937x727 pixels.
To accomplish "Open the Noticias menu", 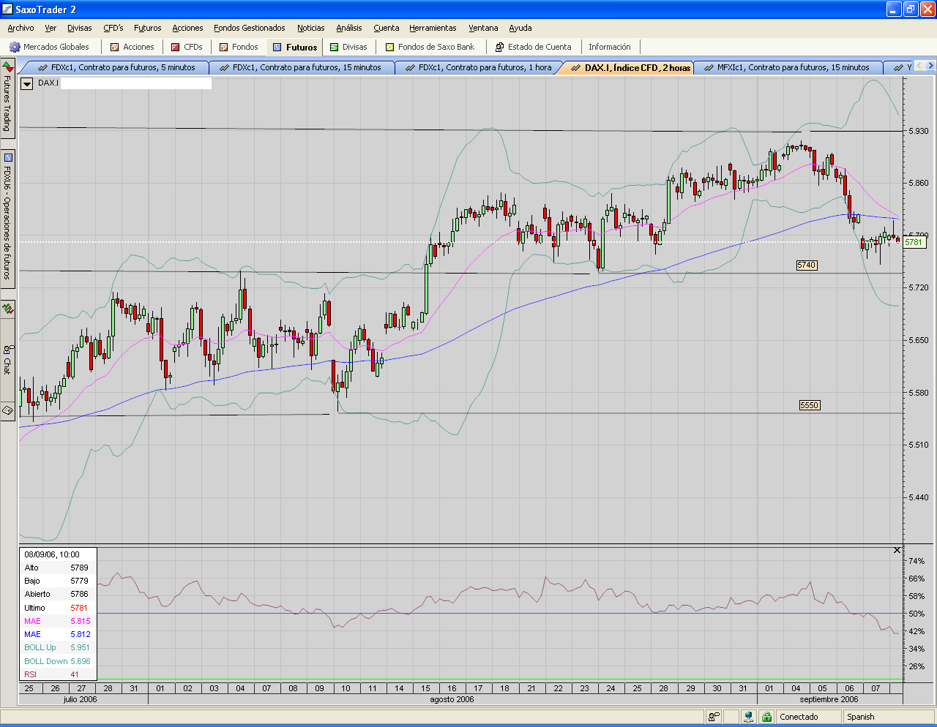I will coord(311,28).
